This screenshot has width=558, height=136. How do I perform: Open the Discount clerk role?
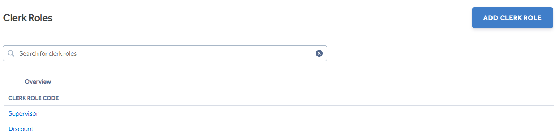(21, 129)
